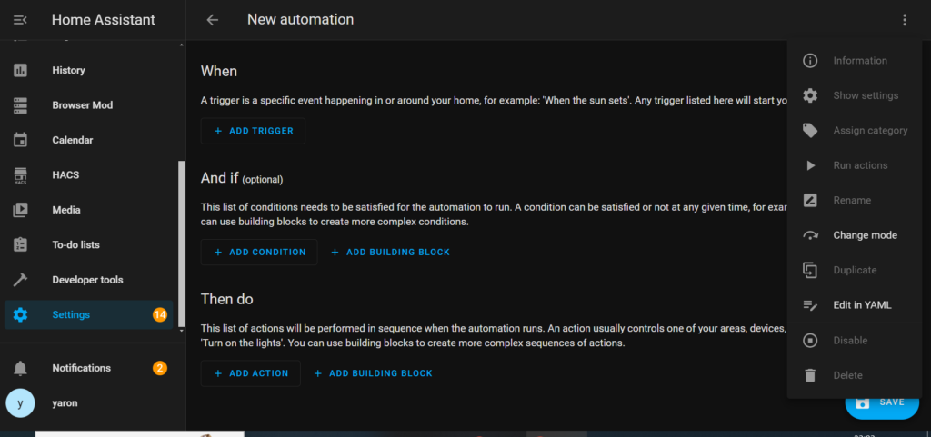Choose Run actions from the menu
The image size is (931, 437).
pyautogui.click(x=855, y=165)
